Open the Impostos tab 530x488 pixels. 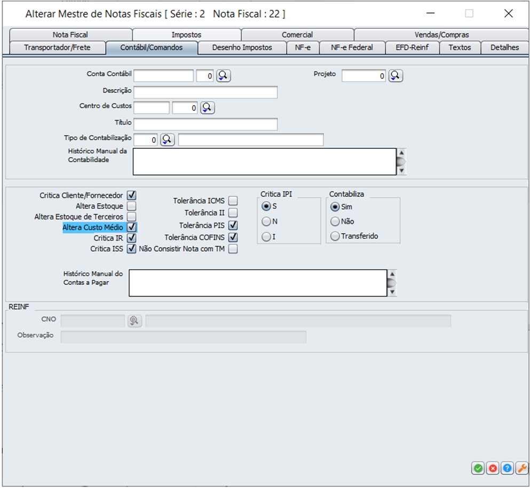point(187,35)
